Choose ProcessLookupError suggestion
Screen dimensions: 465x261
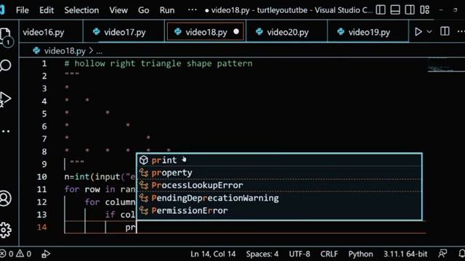click(279, 186)
